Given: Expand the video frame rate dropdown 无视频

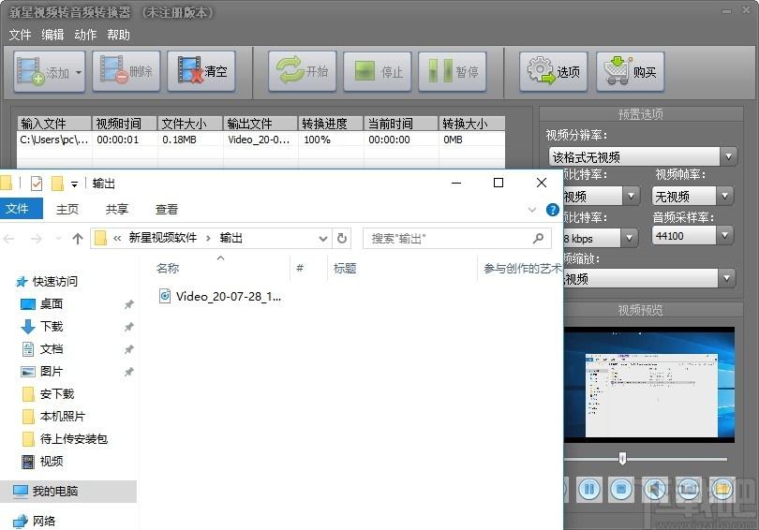Looking at the screenshot, I should click(724, 196).
